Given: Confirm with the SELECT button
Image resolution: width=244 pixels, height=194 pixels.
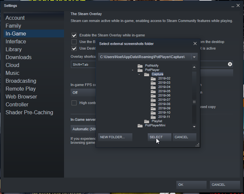Looking at the screenshot, I should [159, 137].
